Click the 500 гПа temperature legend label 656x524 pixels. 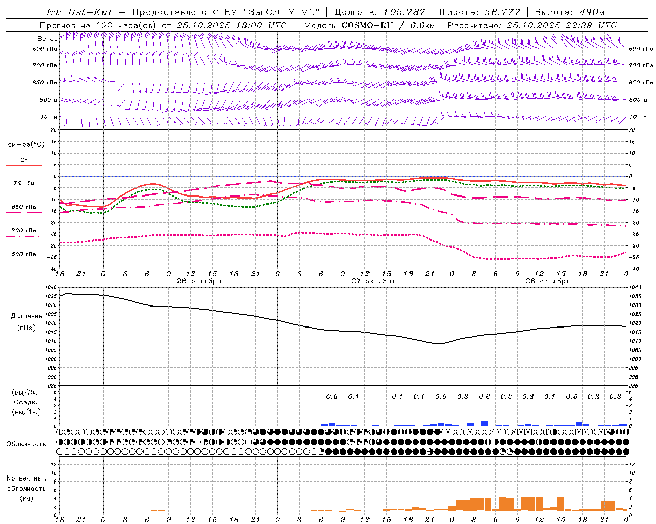(24, 254)
